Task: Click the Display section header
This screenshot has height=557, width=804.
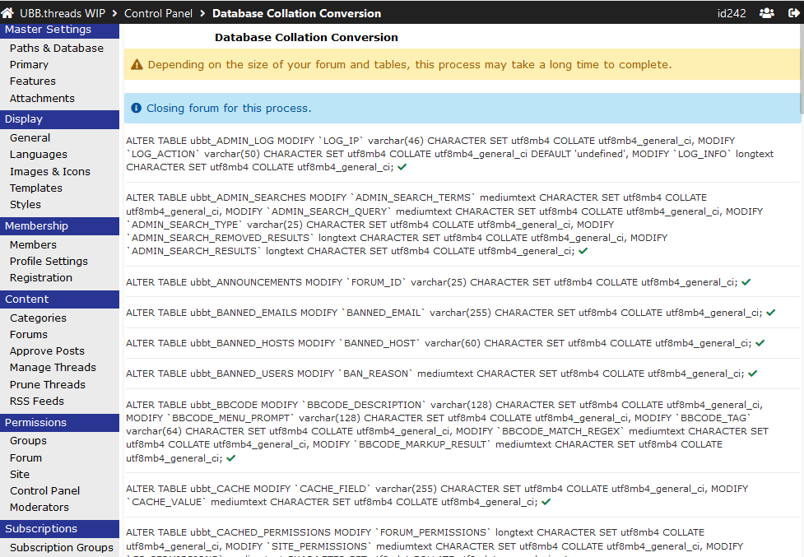Action: pos(59,119)
